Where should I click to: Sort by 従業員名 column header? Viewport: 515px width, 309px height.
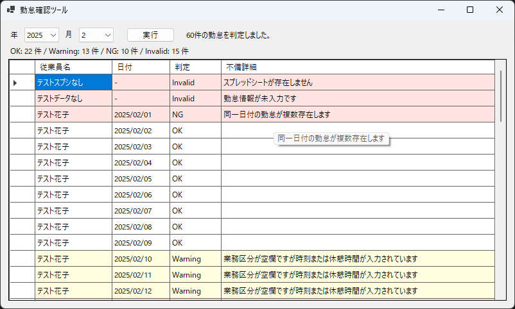point(73,67)
